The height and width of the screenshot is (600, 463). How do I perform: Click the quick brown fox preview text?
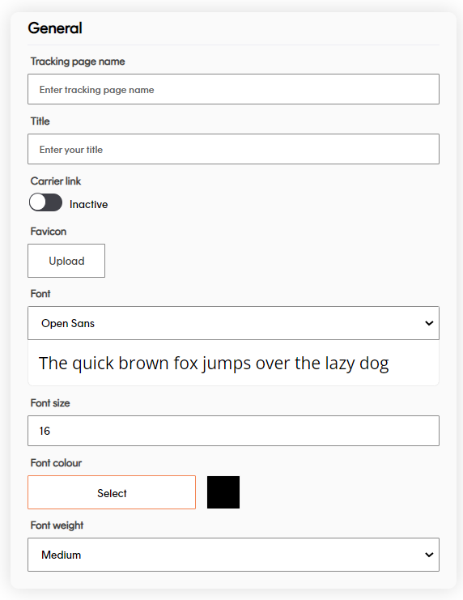pos(214,363)
